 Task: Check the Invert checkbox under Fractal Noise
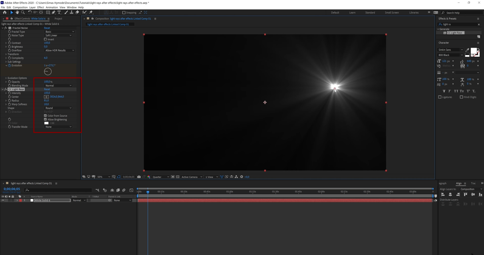(45, 39)
